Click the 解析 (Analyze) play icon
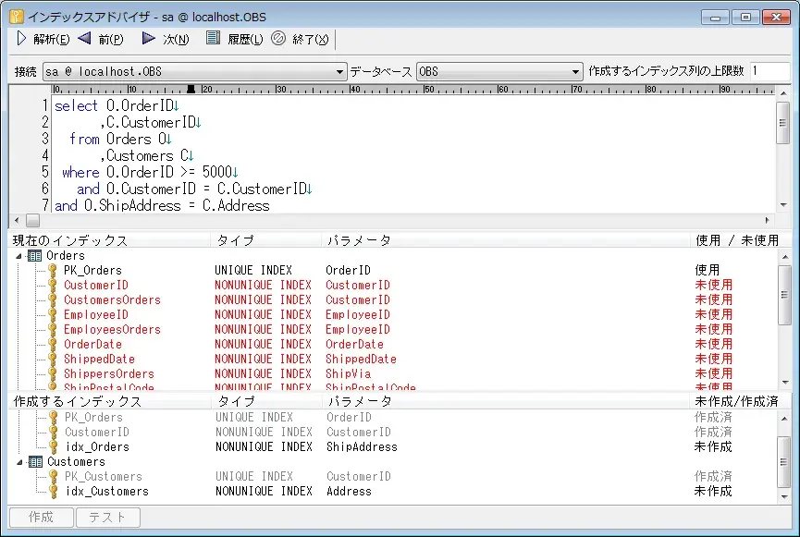 tap(22, 39)
